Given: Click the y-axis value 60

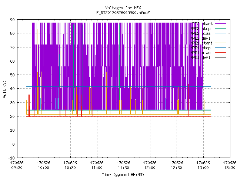Looking at the screenshot, I should coord(12,61).
